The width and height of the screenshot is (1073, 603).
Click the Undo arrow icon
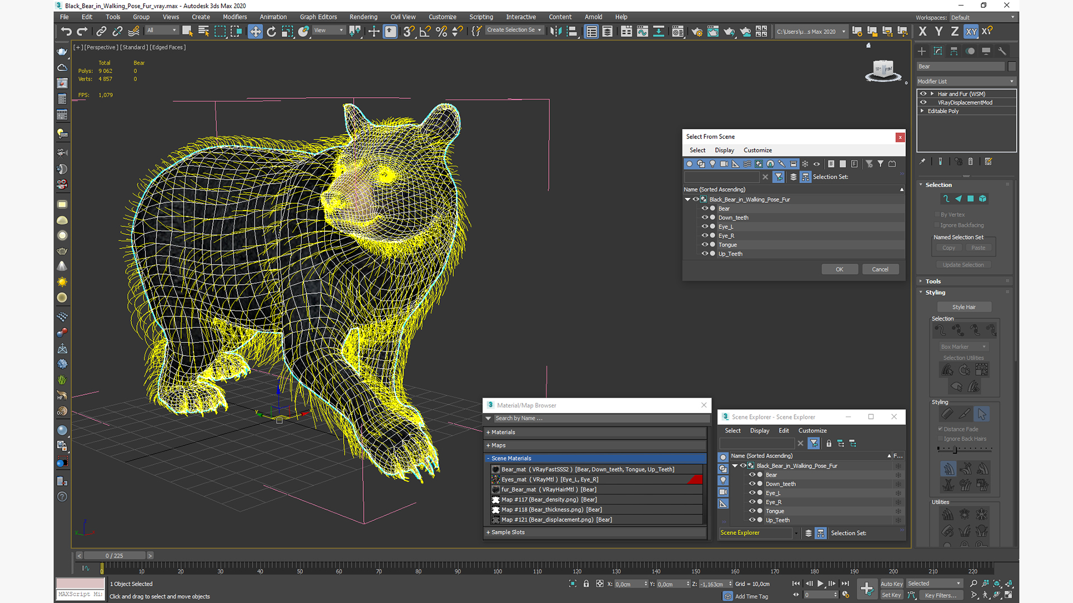click(66, 31)
